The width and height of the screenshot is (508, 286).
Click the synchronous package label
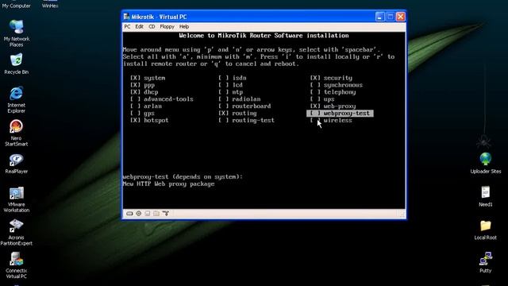pyautogui.click(x=343, y=85)
